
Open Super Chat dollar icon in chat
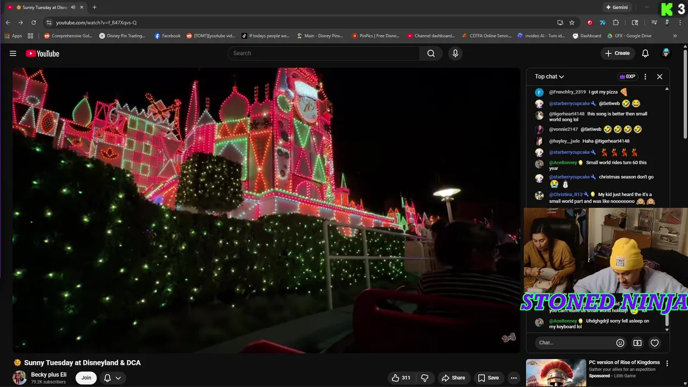637,343
